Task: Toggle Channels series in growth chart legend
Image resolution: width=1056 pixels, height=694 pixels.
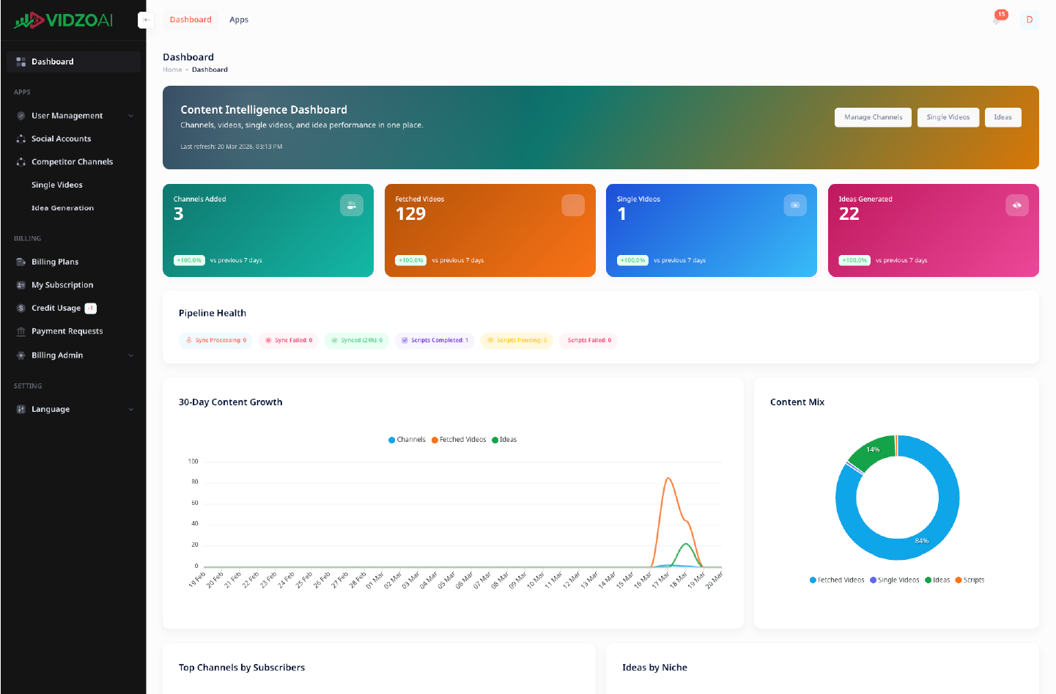Action: [407, 440]
